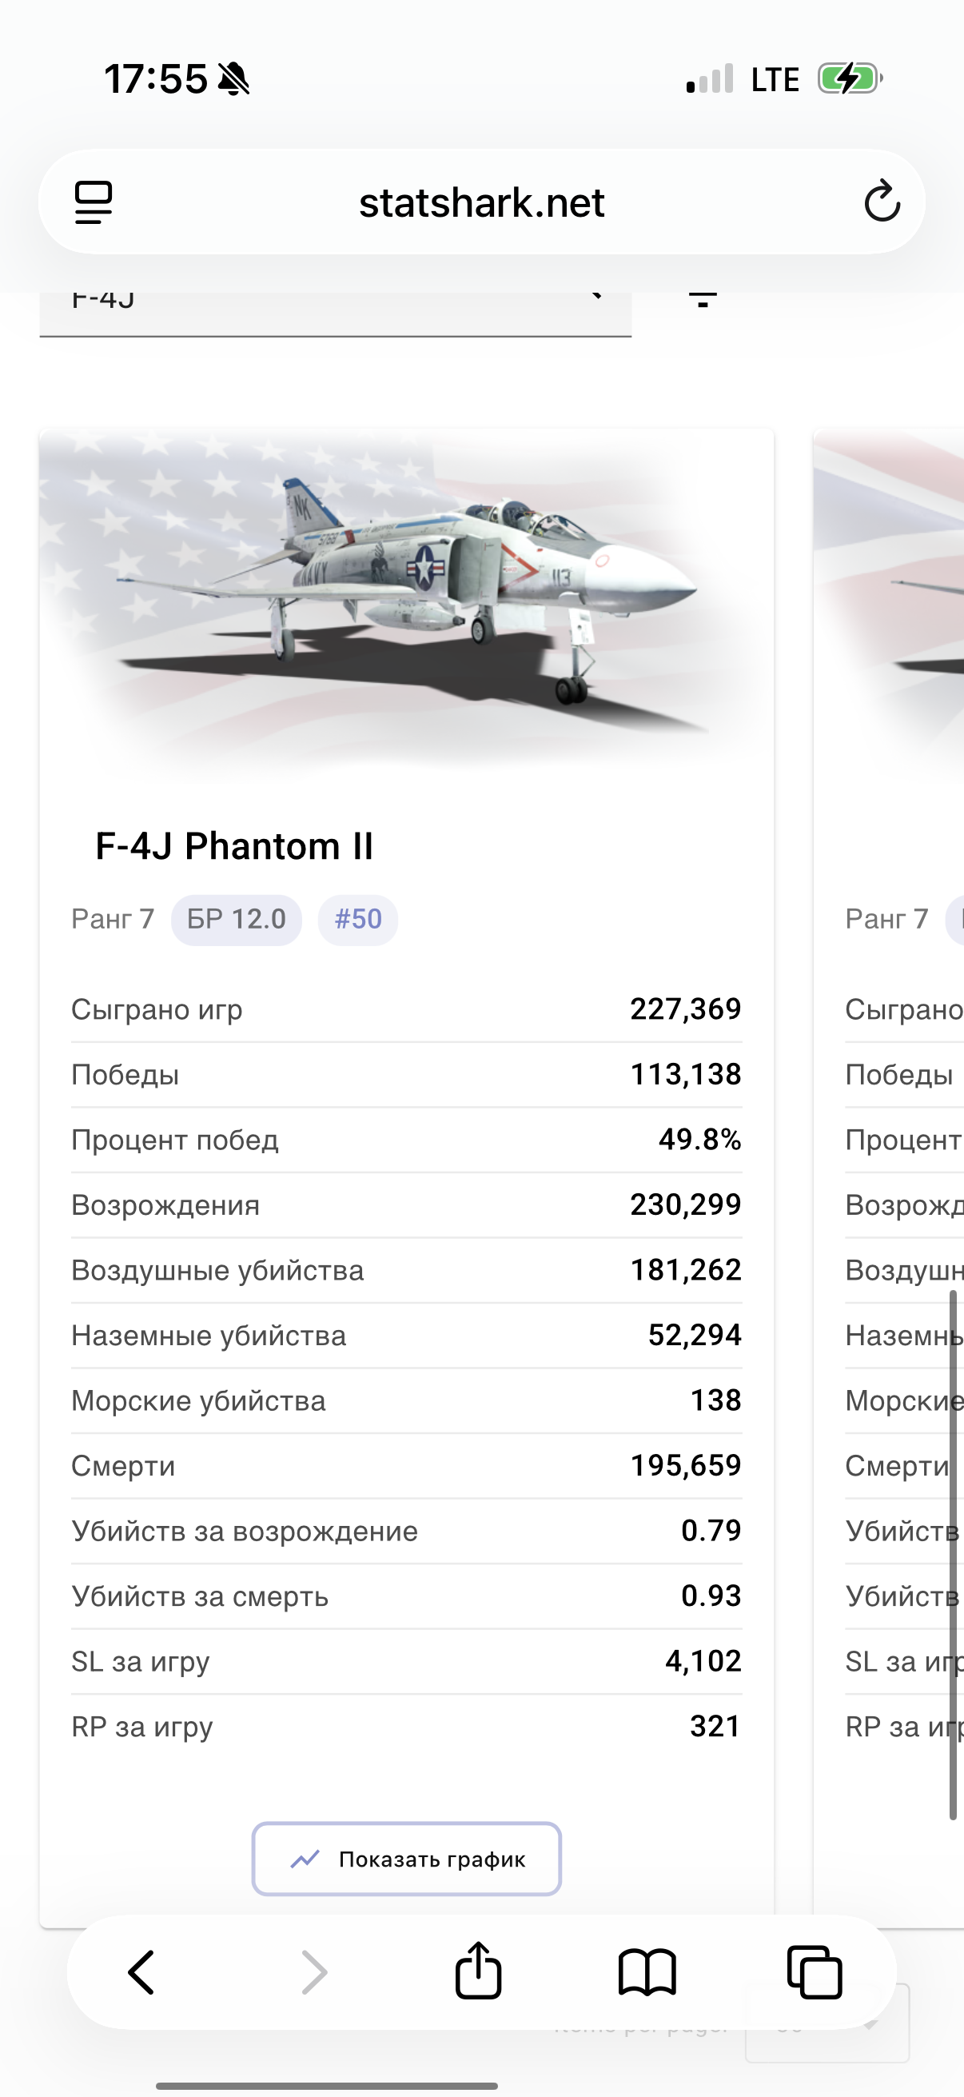This screenshot has width=964, height=2097.
Task: Show open tabs overview icon
Action: coord(815,1972)
